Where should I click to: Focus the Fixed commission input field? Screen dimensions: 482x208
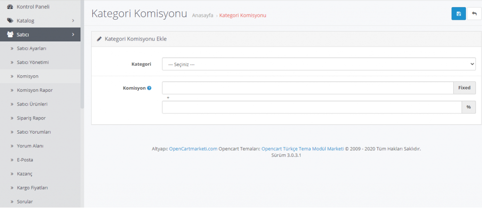tap(307, 88)
